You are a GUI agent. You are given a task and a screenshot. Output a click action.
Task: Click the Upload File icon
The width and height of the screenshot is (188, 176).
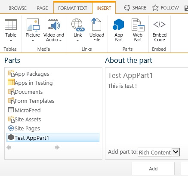pos(96,24)
